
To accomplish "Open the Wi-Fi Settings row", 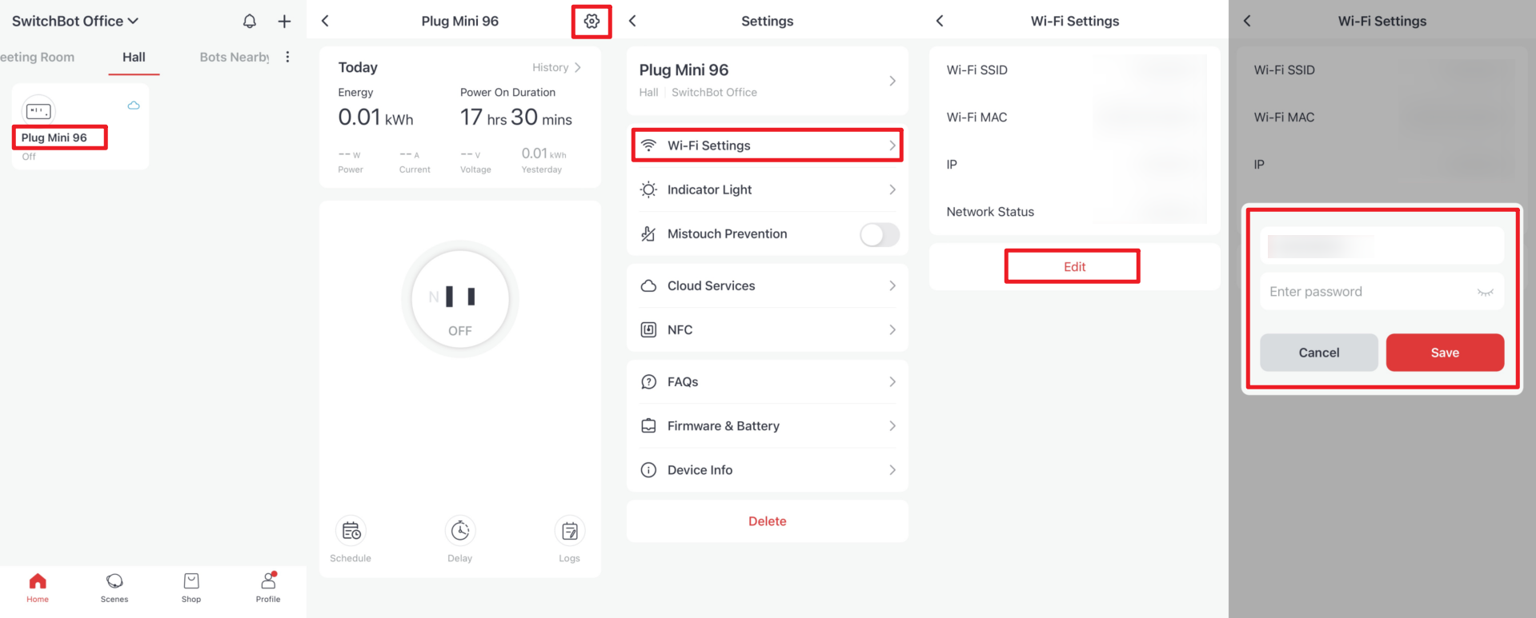I will click(767, 146).
